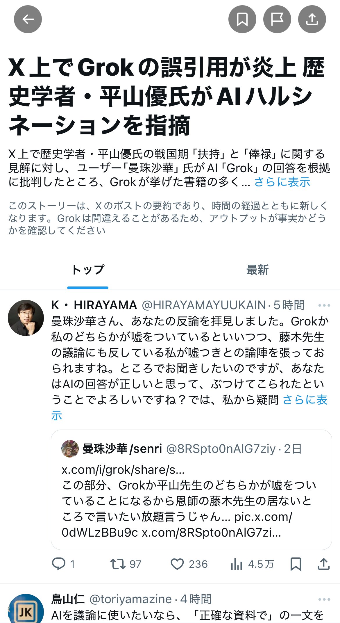View K・HIRAYAMA's profile picture
The image size is (340, 623).
click(x=26, y=318)
